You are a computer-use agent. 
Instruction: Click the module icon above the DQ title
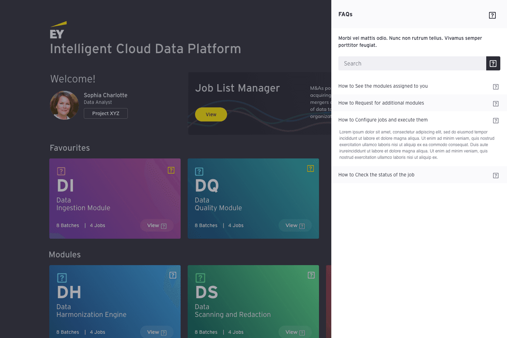point(199,171)
